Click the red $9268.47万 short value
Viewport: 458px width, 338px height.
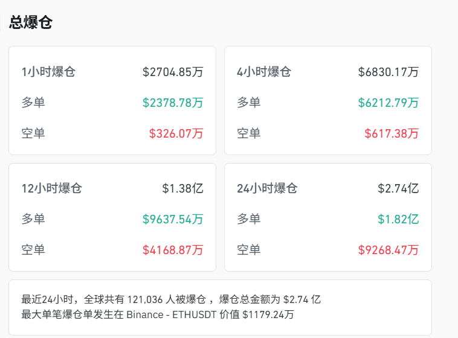[x=388, y=250]
